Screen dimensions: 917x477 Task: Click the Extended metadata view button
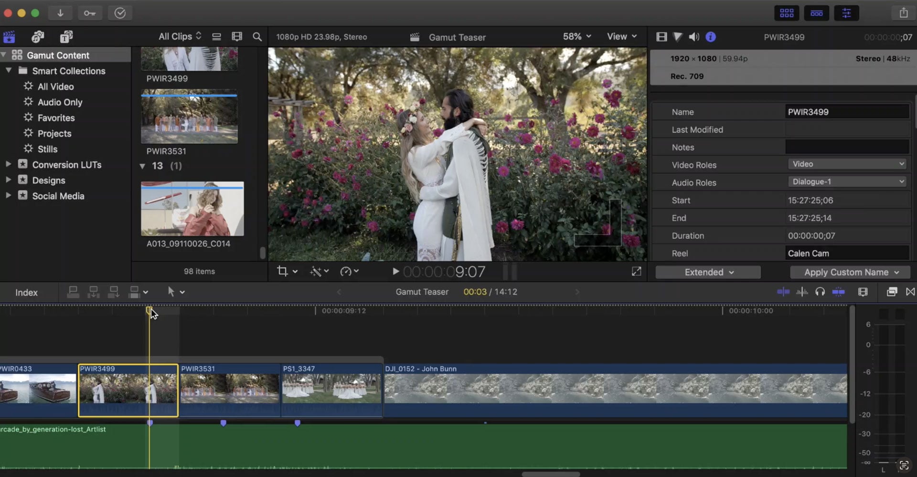708,272
